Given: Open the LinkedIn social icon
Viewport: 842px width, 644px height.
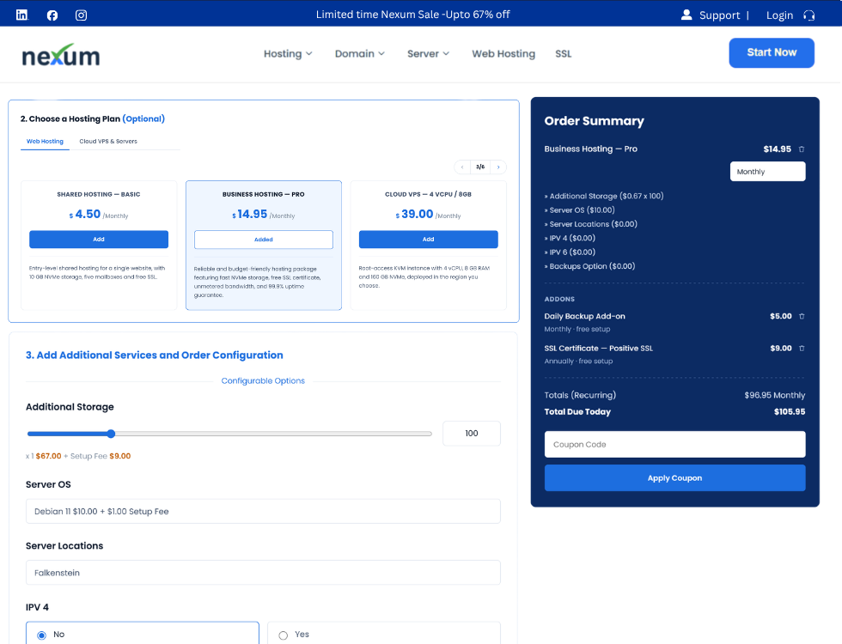Looking at the screenshot, I should point(21,15).
